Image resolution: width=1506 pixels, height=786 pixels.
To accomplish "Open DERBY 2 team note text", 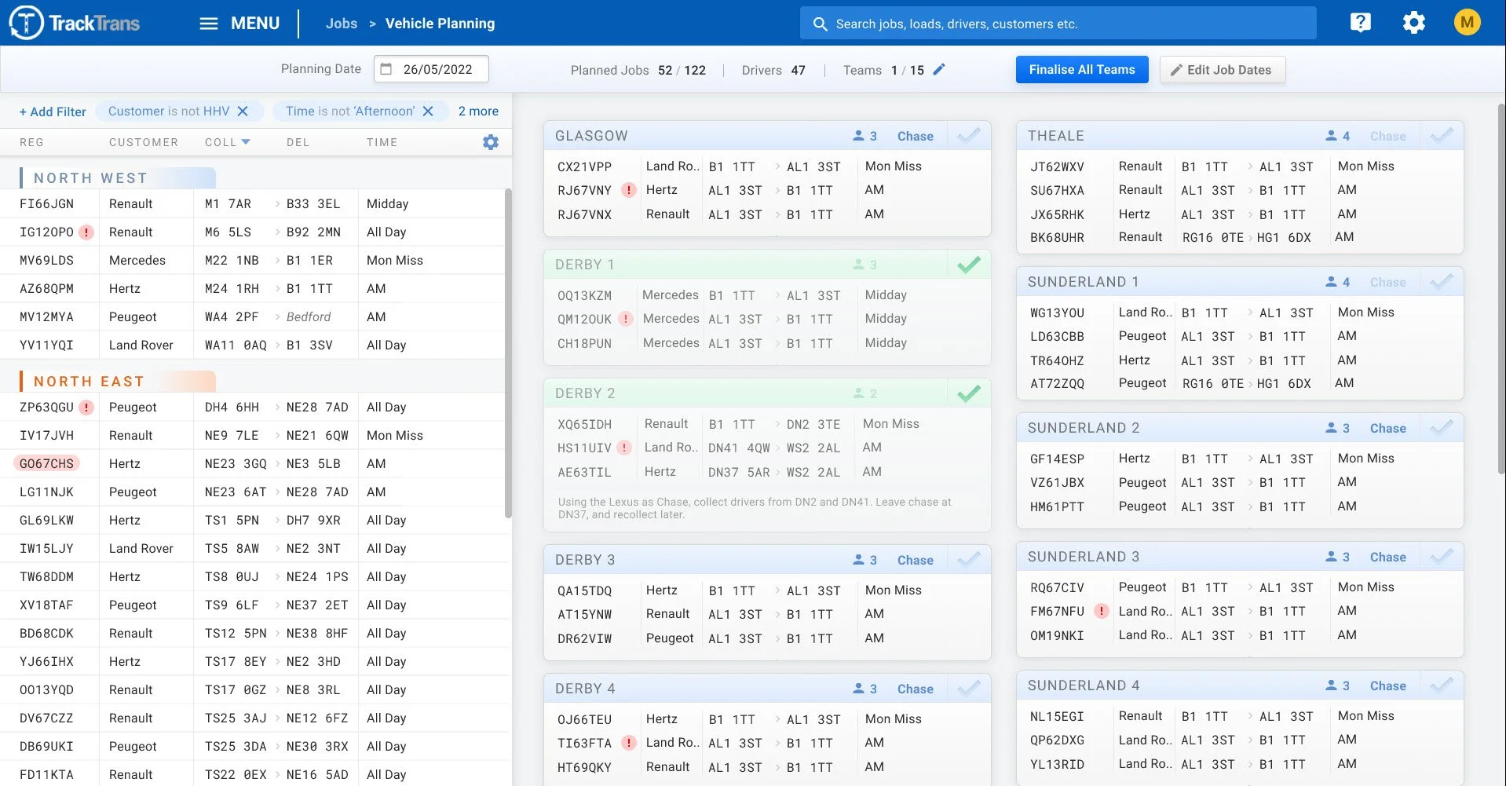I will coord(754,508).
